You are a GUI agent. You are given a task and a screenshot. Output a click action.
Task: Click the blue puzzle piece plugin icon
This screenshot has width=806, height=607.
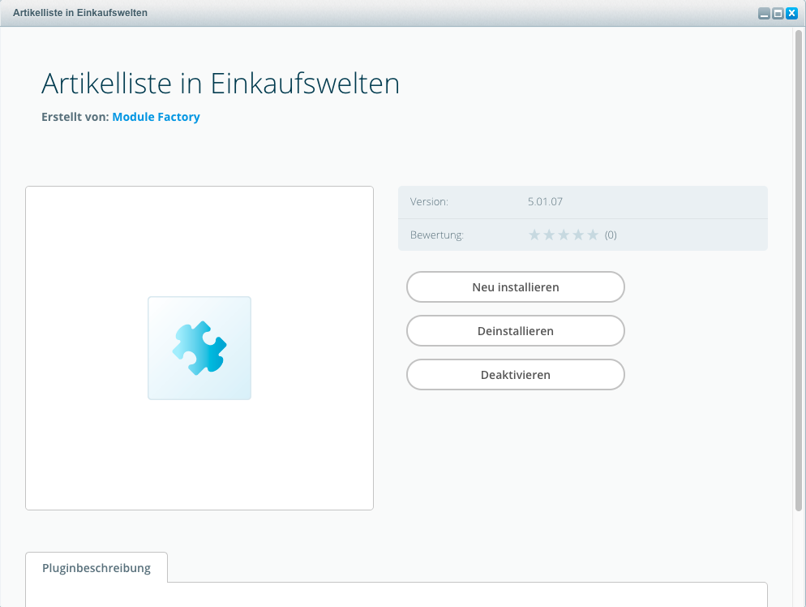click(x=199, y=348)
